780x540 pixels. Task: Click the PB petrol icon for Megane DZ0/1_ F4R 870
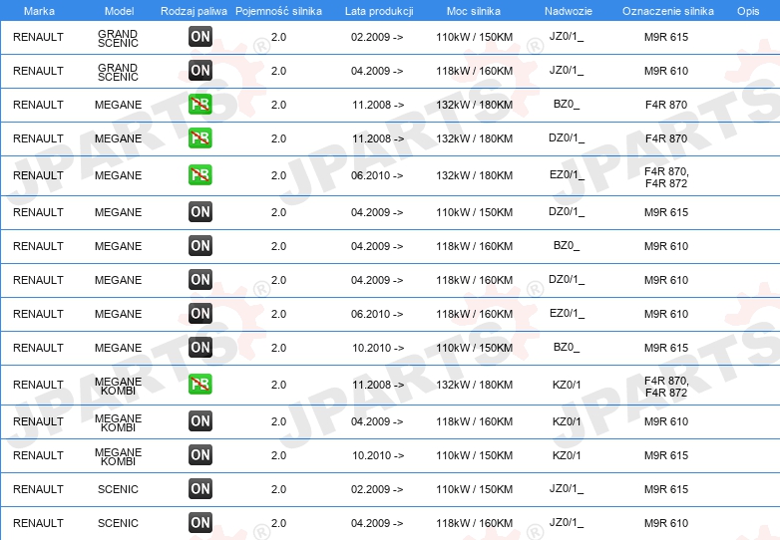point(200,137)
